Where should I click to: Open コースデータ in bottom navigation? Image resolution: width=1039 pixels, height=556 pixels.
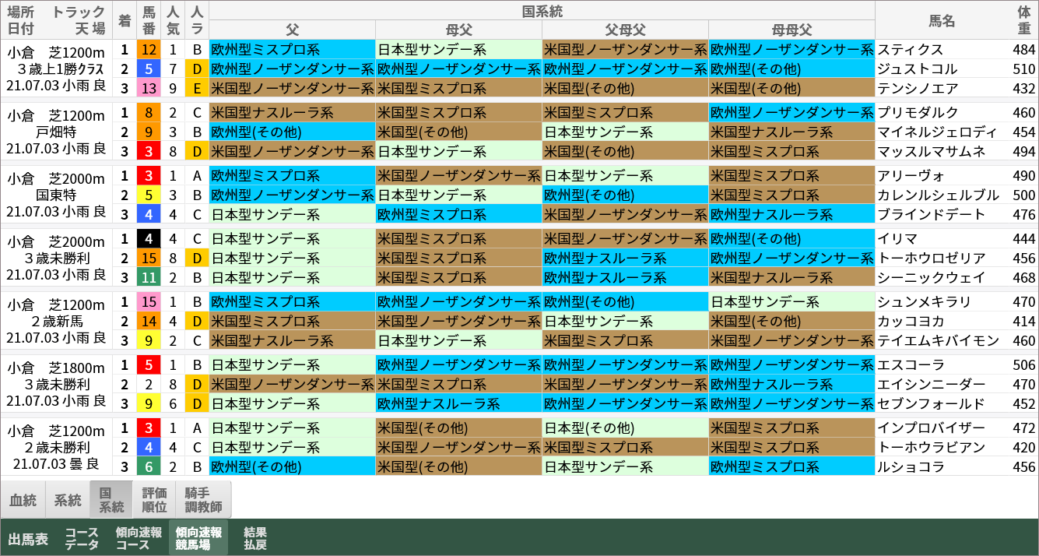click(81, 539)
